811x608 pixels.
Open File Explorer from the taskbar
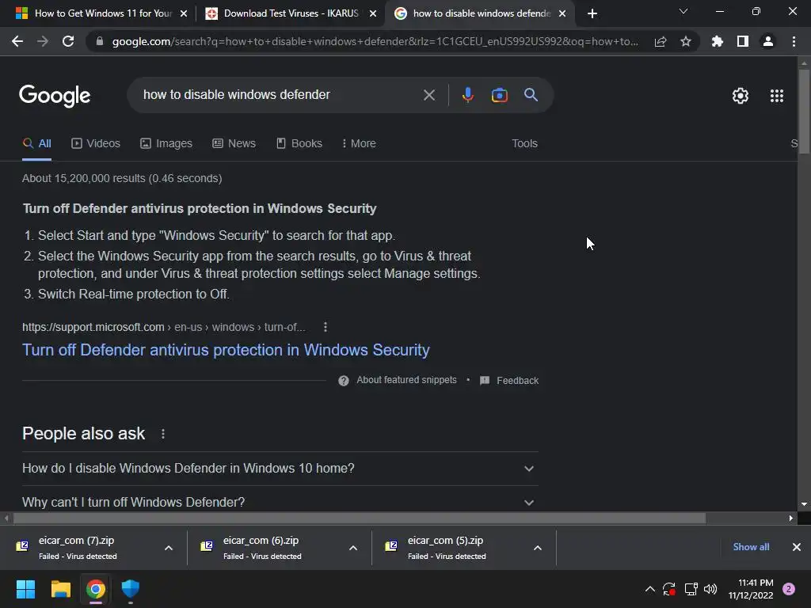[60, 589]
